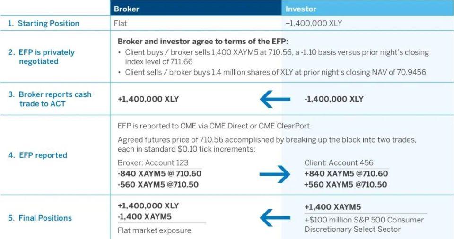Click the investor's final '+1,400 XAYM5' position

pyautogui.click(x=332, y=207)
